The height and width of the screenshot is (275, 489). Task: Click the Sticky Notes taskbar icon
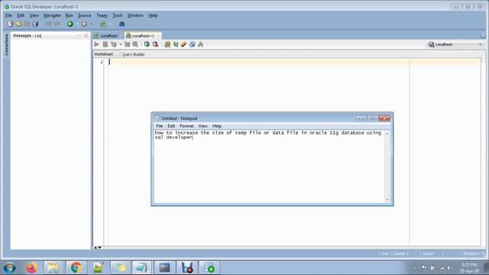click(x=121, y=267)
